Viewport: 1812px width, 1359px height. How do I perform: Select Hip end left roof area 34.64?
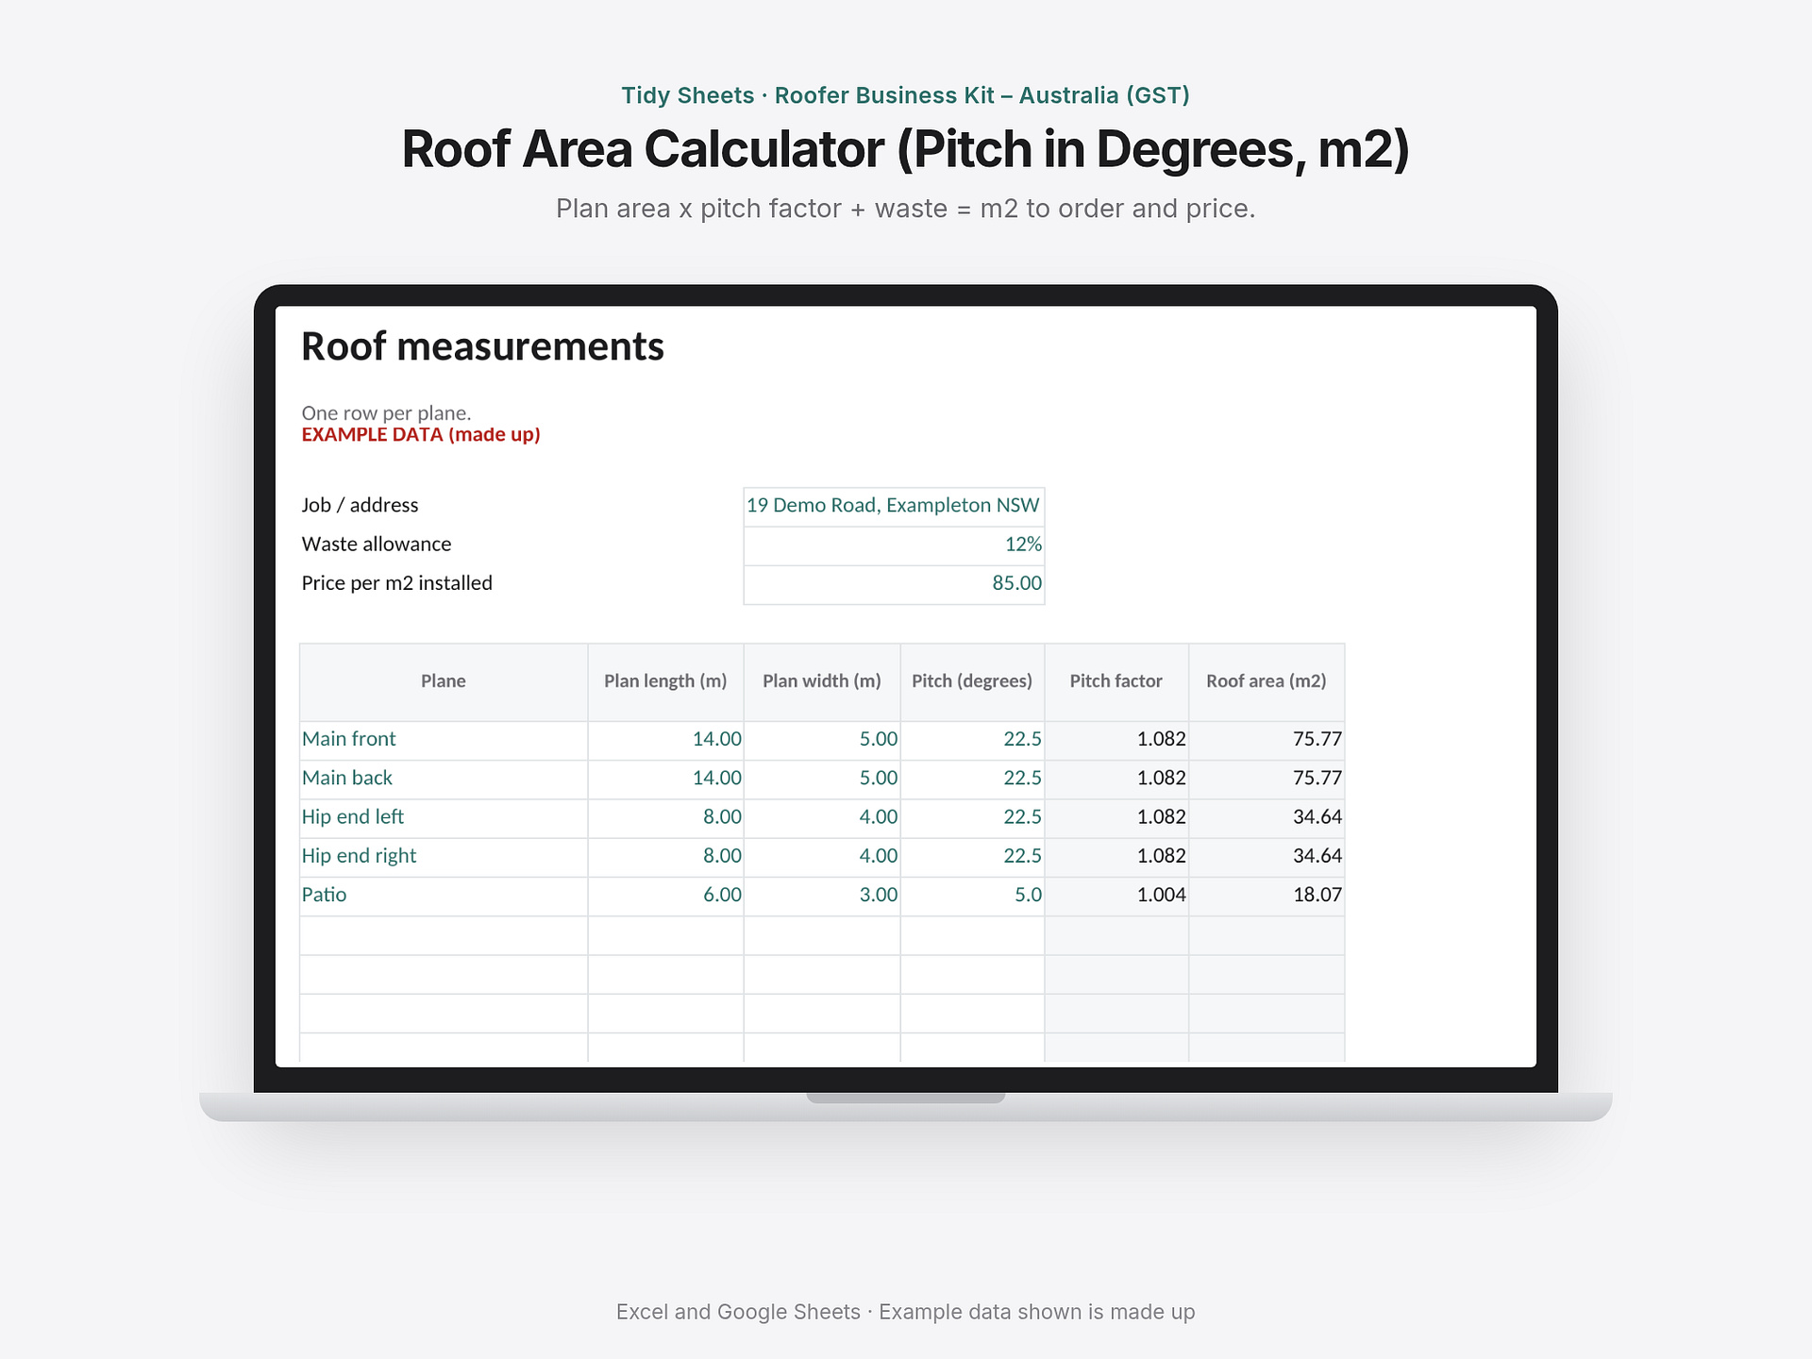(x=1267, y=818)
